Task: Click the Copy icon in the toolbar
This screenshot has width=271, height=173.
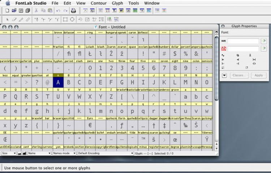Action: pos(43,10)
